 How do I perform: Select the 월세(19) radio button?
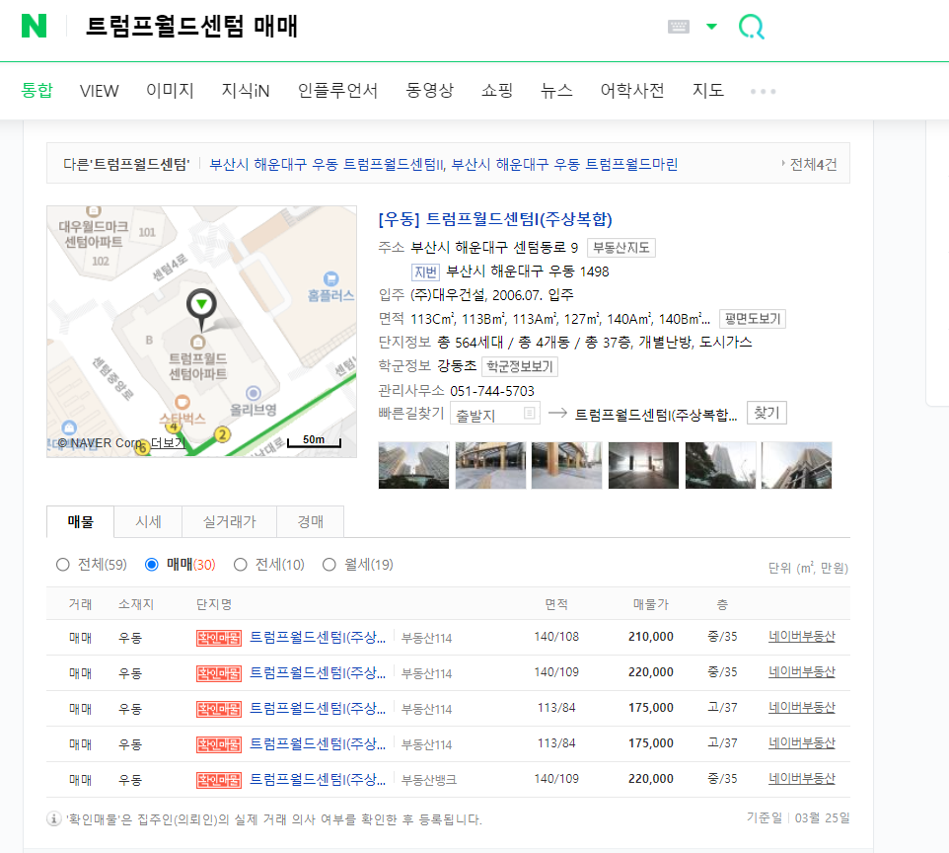[x=329, y=565]
